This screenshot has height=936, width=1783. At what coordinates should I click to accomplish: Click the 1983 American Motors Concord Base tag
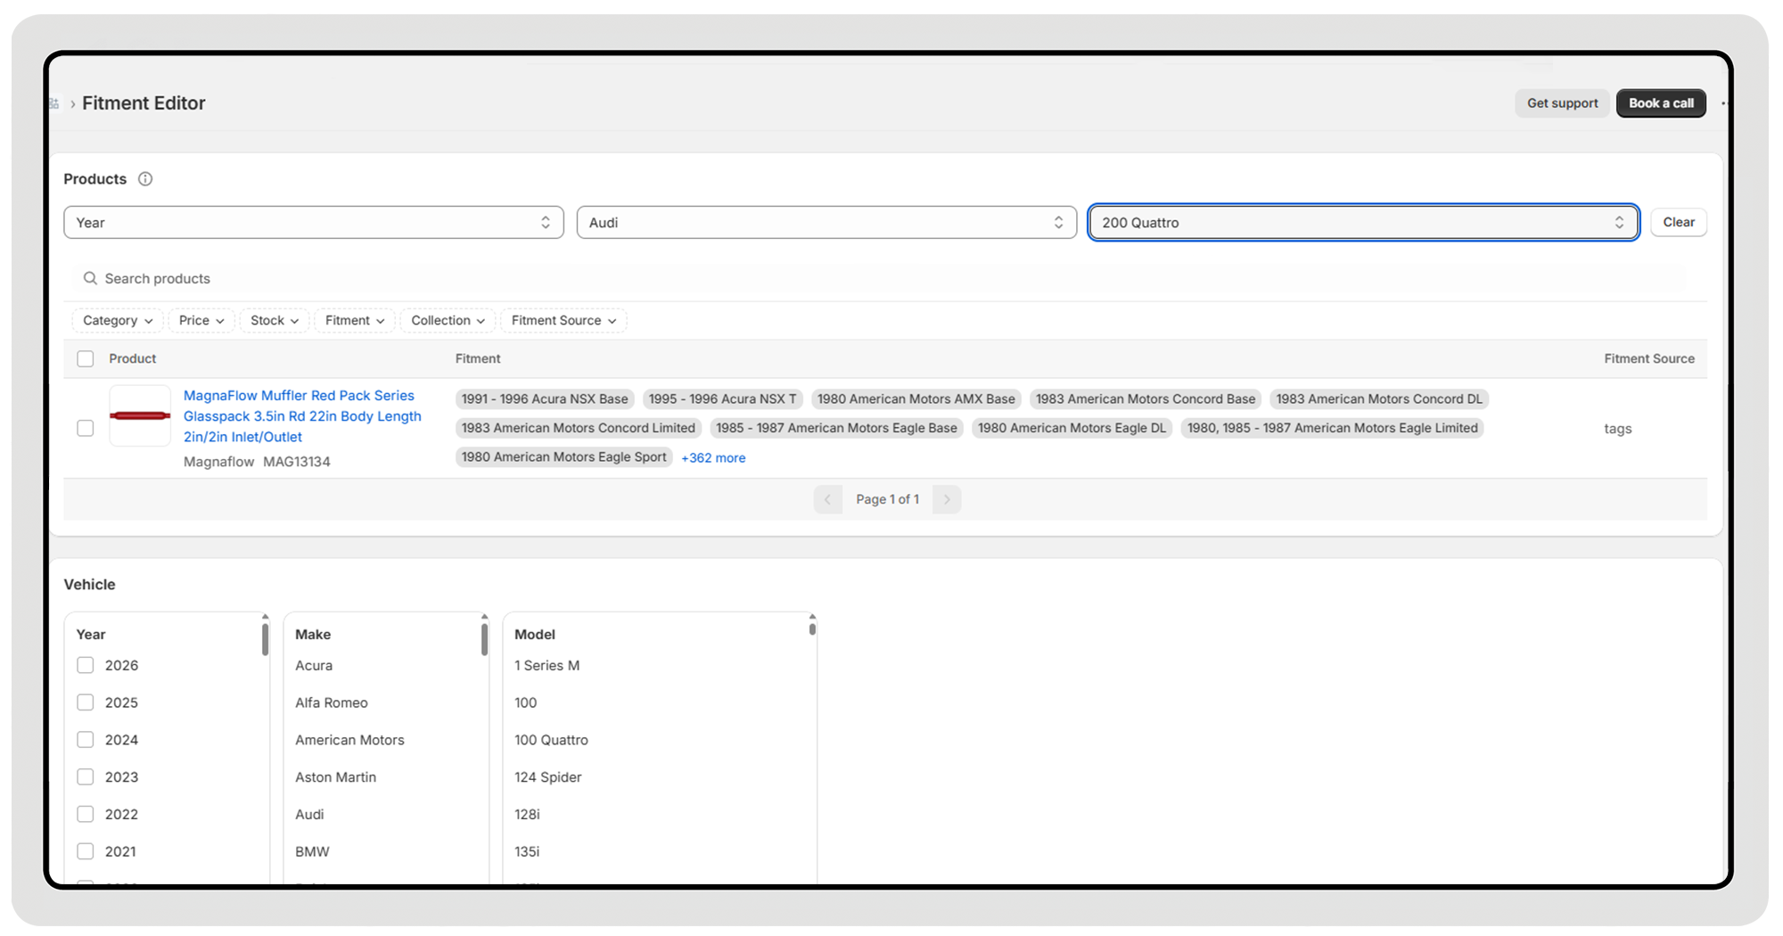click(x=1146, y=399)
